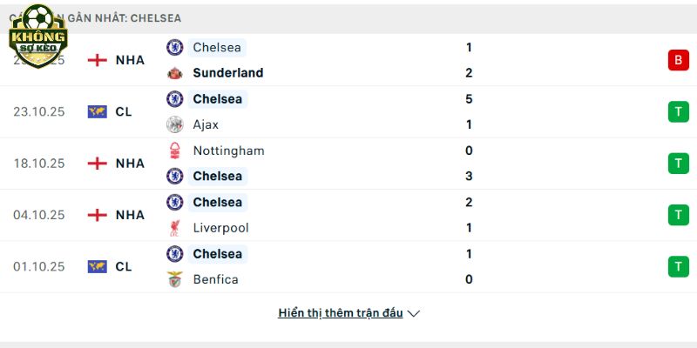The height and width of the screenshot is (348, 697).
Task: Click the Nottingham Forest crest icon
Action: [x=175, y=151]
